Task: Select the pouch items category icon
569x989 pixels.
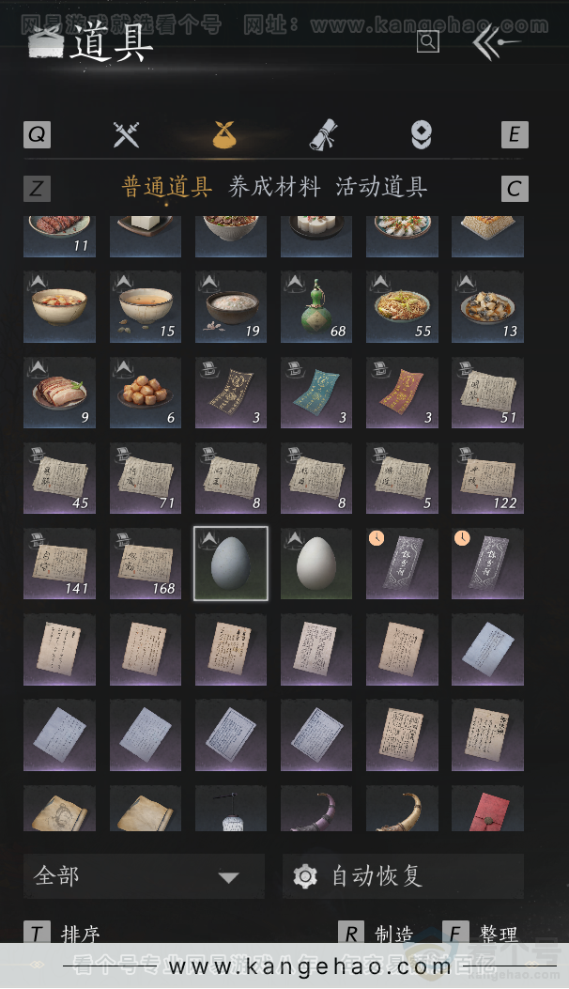Action: click(224, 135)
